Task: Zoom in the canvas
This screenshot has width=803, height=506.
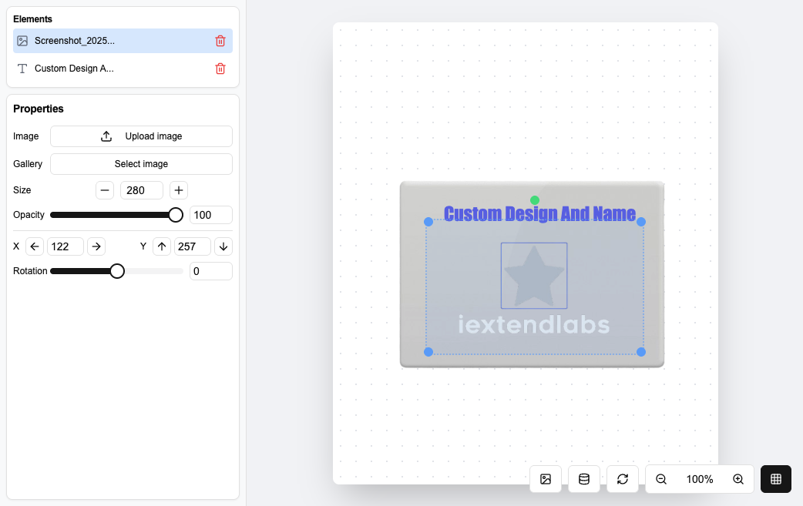Action: (x=738, y=479)
